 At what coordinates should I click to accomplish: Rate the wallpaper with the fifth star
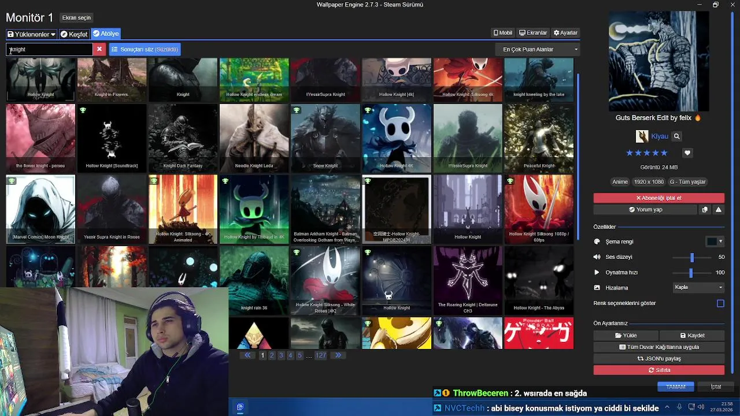point(664,153)
